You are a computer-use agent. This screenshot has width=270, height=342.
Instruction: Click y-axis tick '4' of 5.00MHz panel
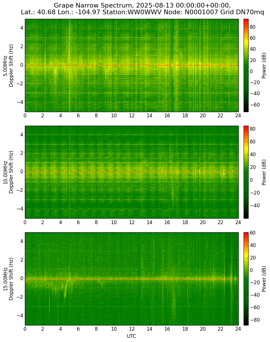[22, 28]
